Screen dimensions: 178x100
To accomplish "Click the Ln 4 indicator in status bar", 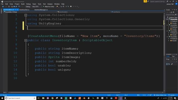I will (109, 95).
